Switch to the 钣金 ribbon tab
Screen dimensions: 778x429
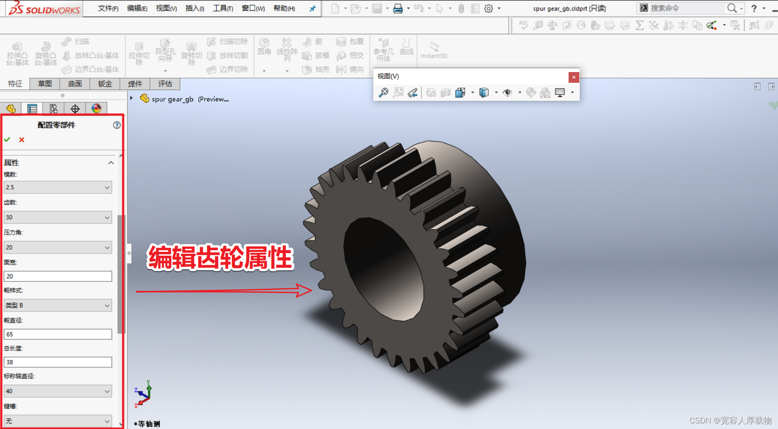[105, 84]
